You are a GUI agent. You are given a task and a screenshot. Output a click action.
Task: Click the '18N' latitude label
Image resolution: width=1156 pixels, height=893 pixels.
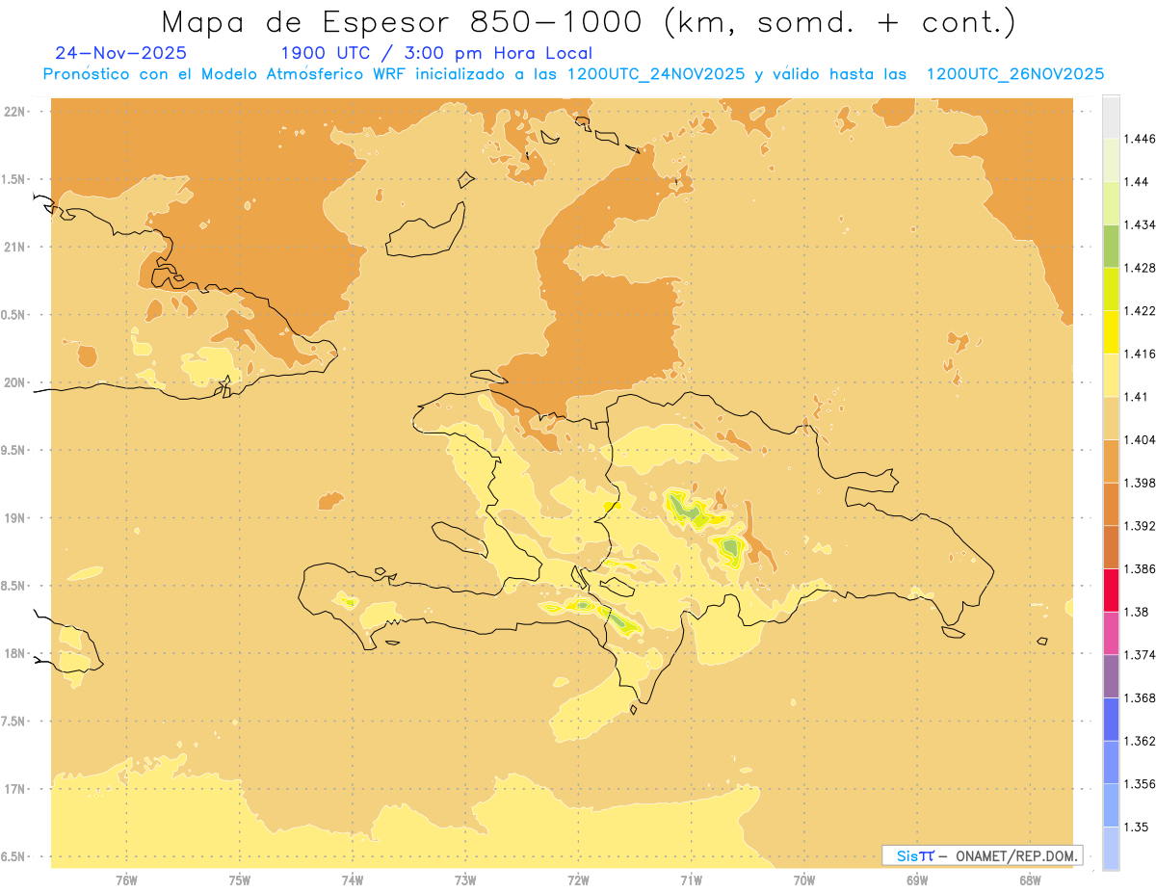(x=14, y=654)
